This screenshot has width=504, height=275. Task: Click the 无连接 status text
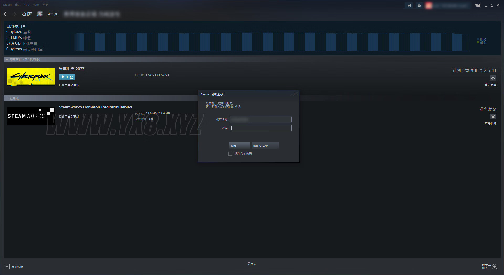(x=252, y=264)
